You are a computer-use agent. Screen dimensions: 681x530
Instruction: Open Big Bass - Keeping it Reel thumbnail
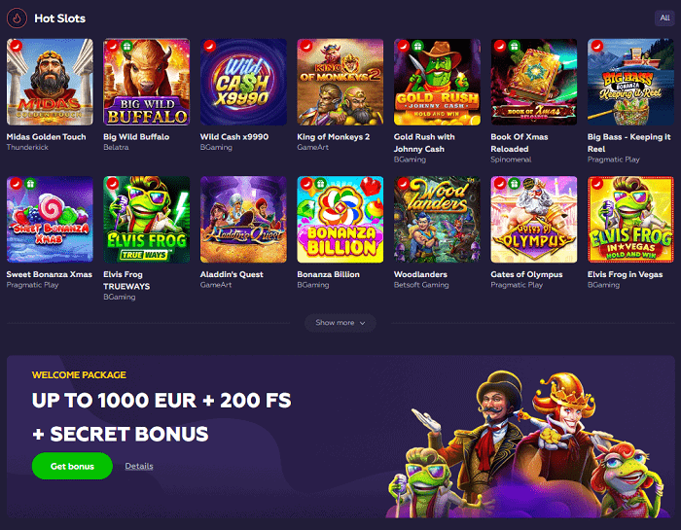(x=630, y=82)
